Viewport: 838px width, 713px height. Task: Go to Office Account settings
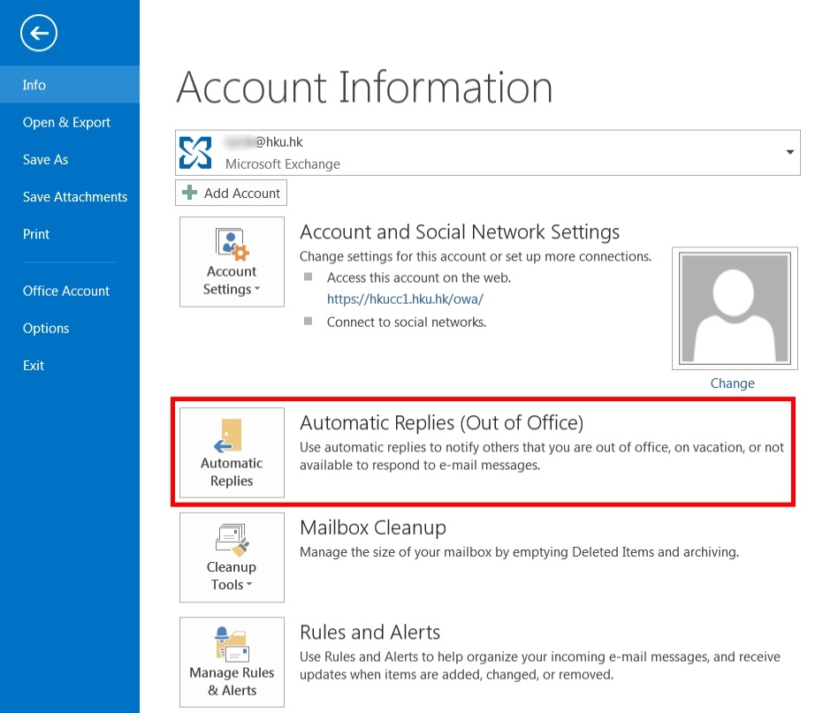[x=65, y=291]
